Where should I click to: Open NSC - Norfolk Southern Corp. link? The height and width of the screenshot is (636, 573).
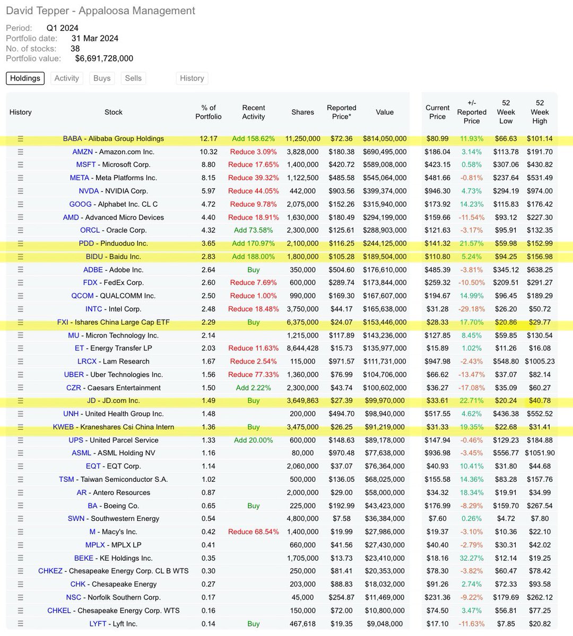(x=114, y=597)
